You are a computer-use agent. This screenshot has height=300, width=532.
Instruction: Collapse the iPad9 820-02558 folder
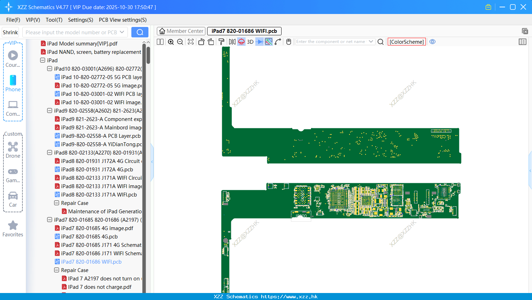50,110
